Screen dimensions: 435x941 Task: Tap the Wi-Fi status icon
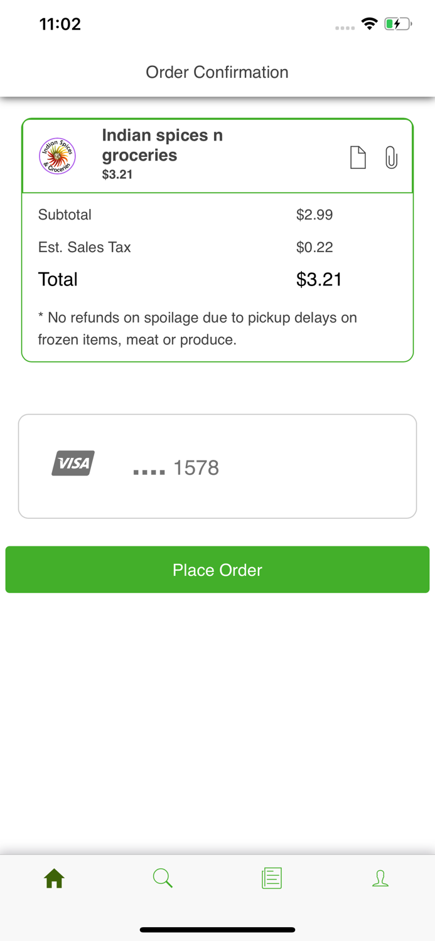pos(369,24)
